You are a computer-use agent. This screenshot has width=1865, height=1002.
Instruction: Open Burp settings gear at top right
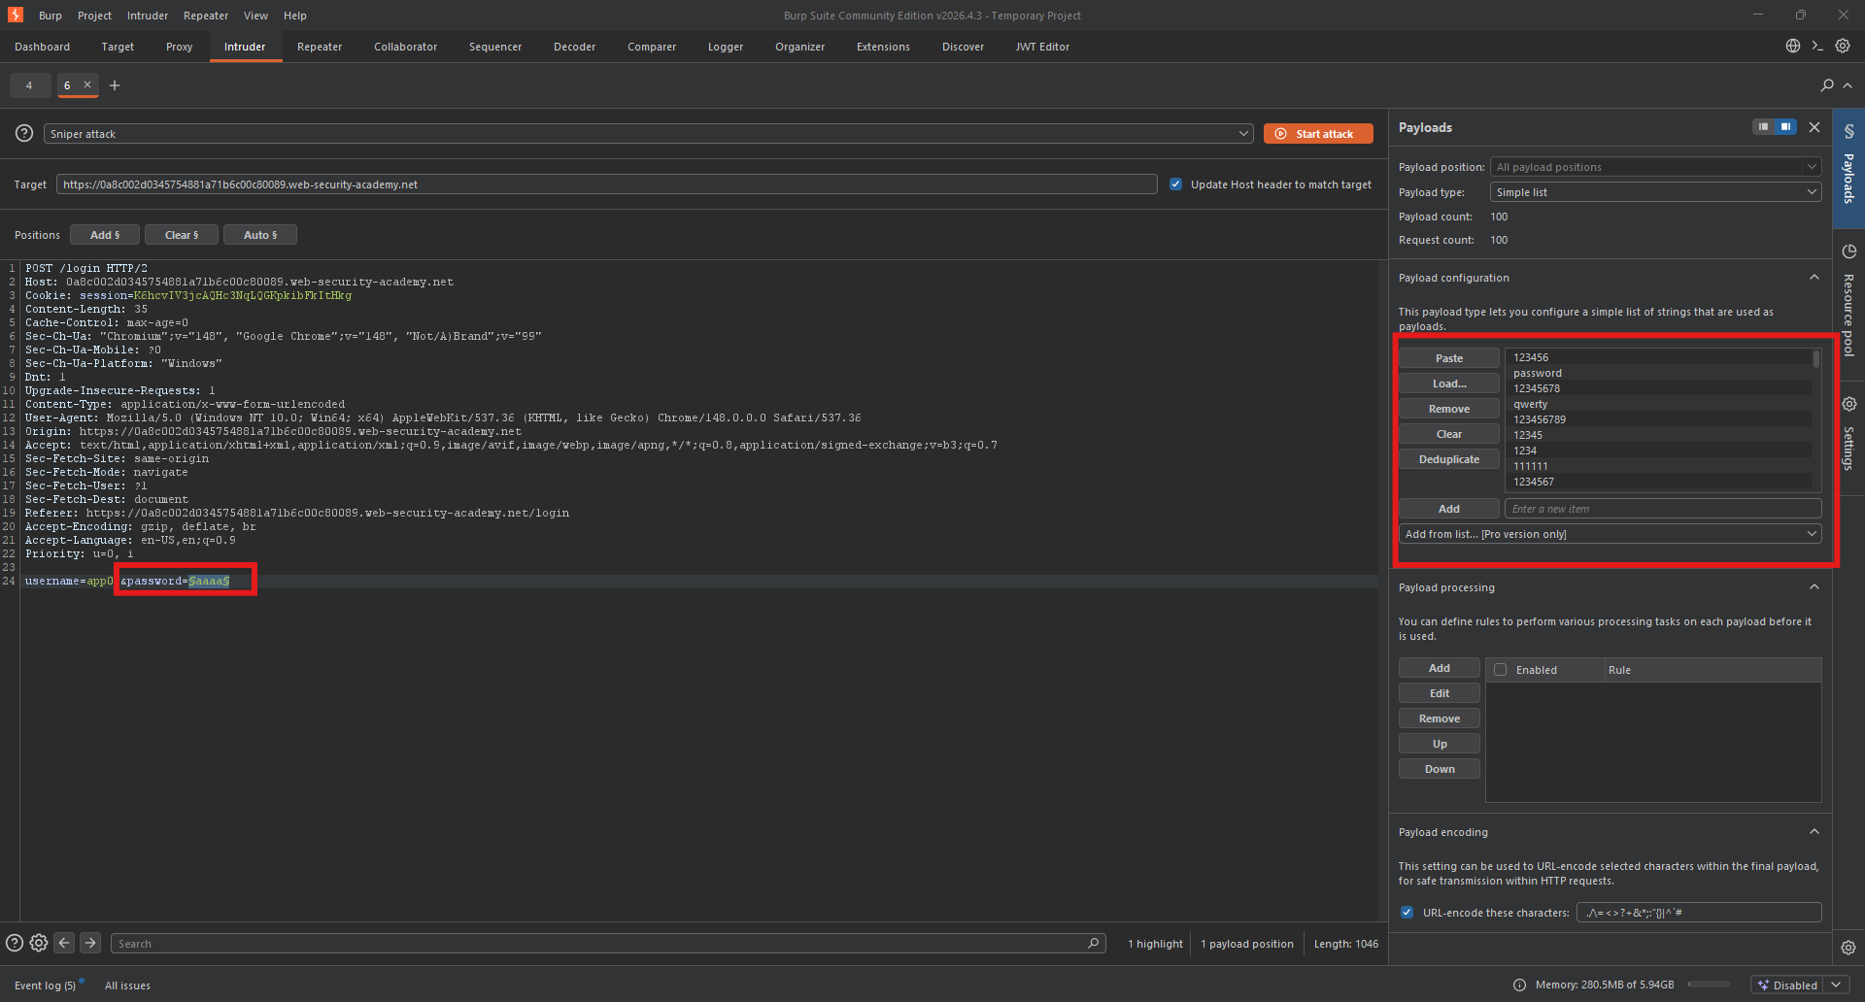[1843, 46]
